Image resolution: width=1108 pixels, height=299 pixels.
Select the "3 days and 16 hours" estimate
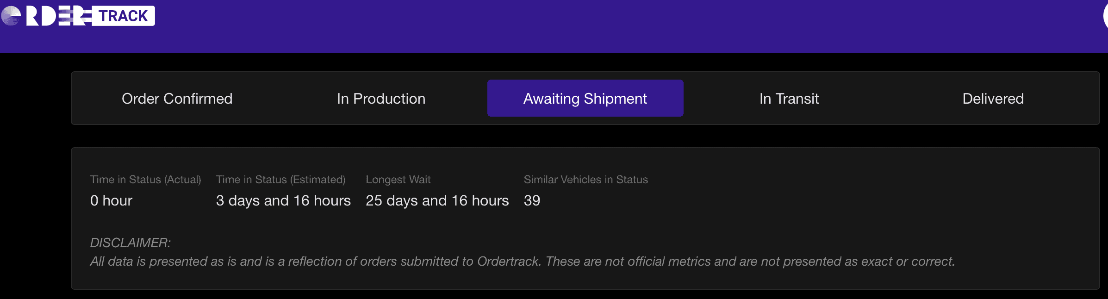283,200
